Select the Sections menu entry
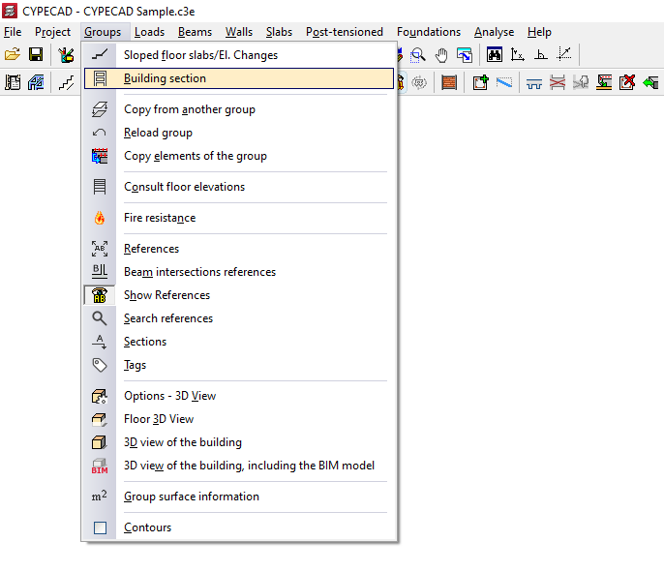664x572 pixels. [x=239, y=342]
